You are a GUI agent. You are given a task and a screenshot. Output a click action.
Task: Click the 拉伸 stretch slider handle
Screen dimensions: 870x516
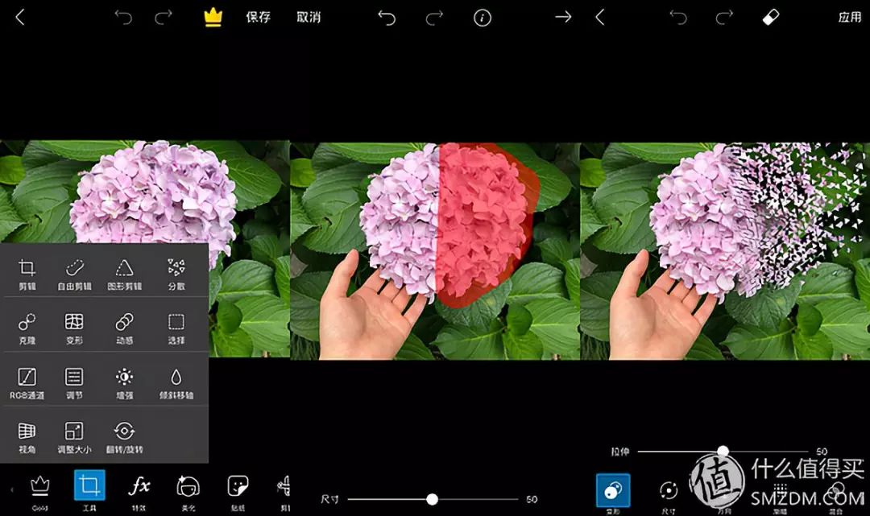723,451
